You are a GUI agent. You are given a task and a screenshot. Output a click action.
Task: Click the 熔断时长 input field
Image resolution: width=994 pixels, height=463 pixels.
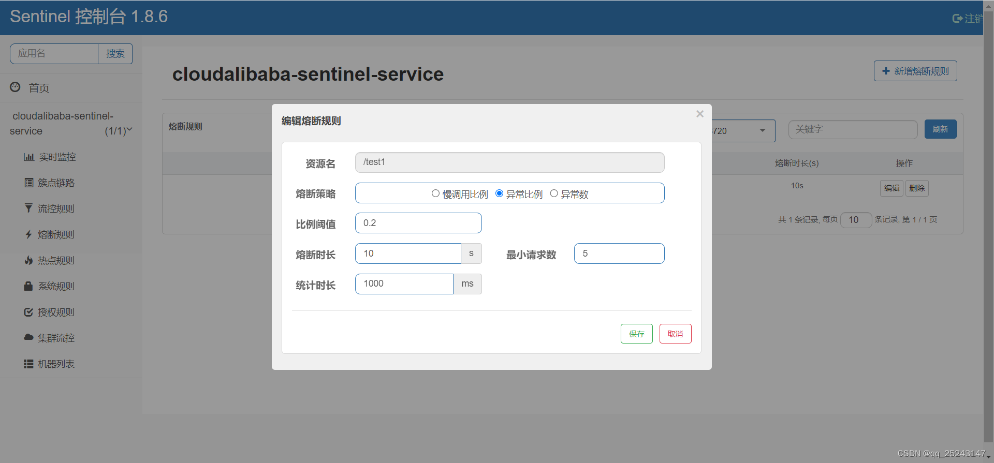(408, 253)
